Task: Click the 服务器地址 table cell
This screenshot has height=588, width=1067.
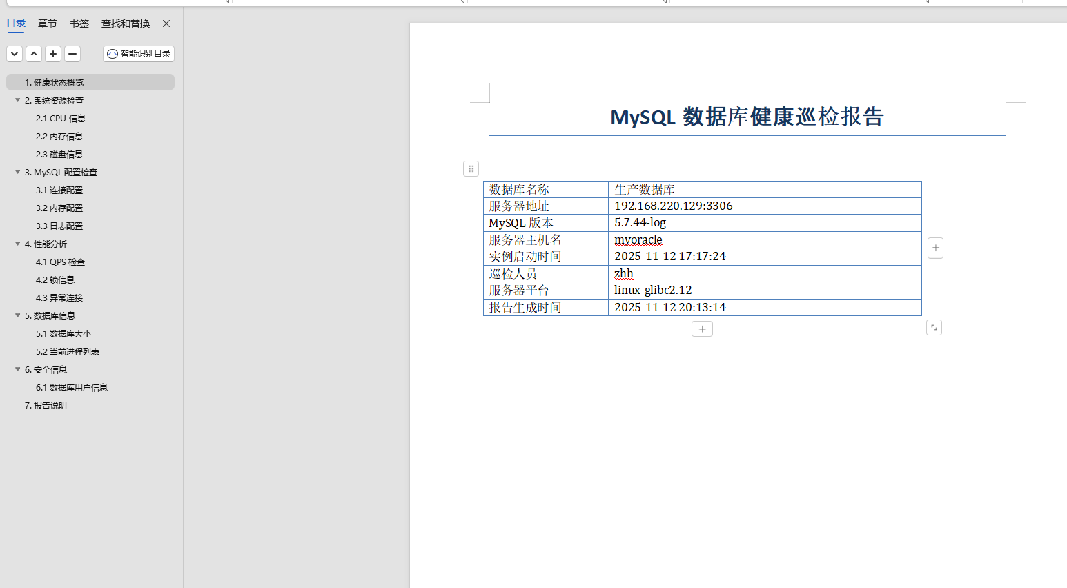Action: tap(546, 206)
